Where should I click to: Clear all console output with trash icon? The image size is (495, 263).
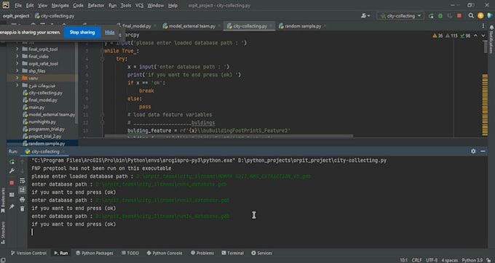22,209
